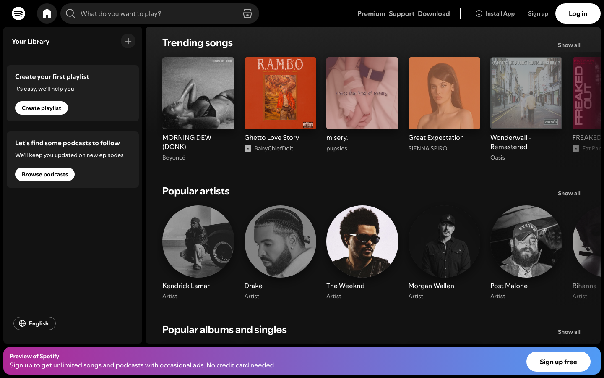This screenshot has height=378, width=604.
Task: Click the Oasis artist name
Action: (497, 157)
